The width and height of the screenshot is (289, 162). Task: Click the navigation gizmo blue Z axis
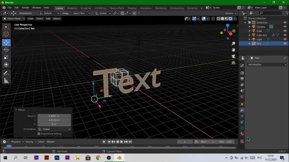tap(228, 25)
